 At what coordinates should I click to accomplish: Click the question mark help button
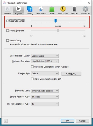coord(6,121)
